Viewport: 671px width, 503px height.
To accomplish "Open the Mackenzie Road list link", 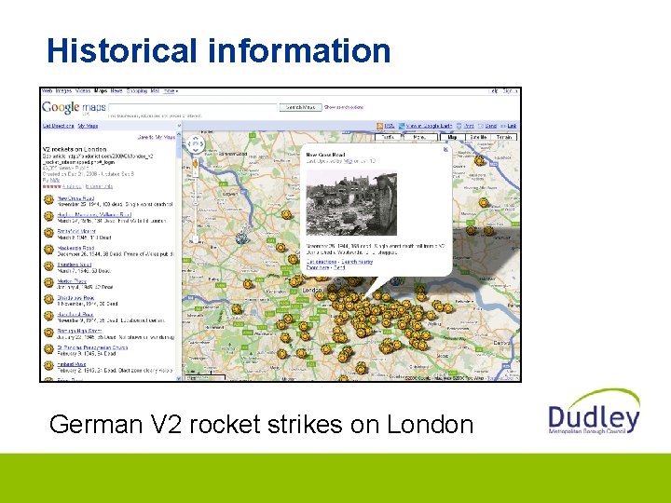I will tap(75, 248).
